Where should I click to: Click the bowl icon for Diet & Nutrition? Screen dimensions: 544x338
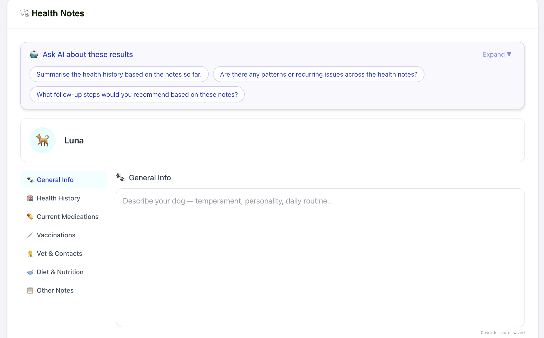click(30, 272)
